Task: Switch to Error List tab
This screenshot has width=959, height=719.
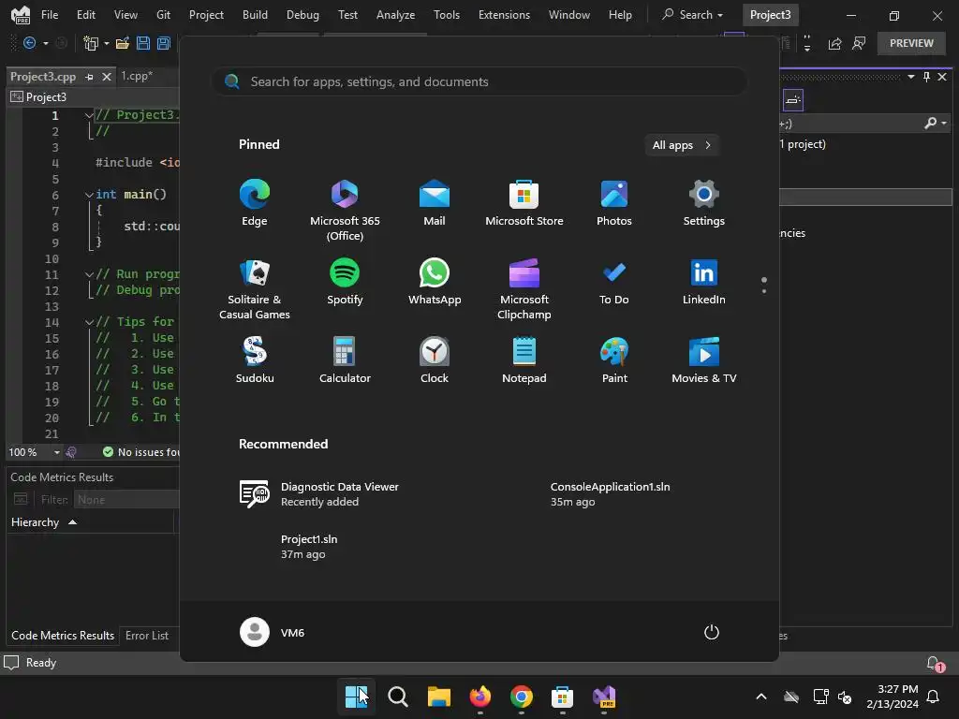Action: click(147, 636)
